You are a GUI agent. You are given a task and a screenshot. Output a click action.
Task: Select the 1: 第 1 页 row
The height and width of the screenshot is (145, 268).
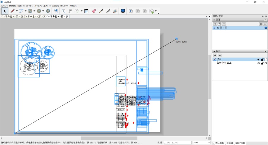pyautogui.click(x=240, y=28)
